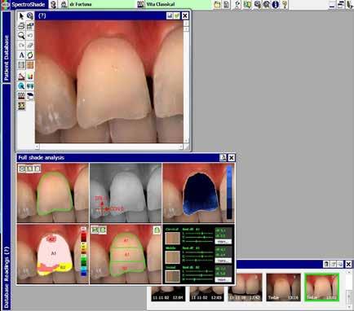
Task: Click the undo arrow tool
Action: coord(30,36)
